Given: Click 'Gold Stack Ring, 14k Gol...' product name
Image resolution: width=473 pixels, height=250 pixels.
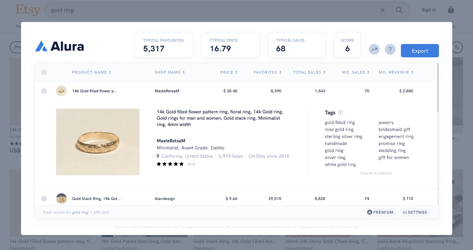Looking at the screenshot, I should (x=96, y=199).
